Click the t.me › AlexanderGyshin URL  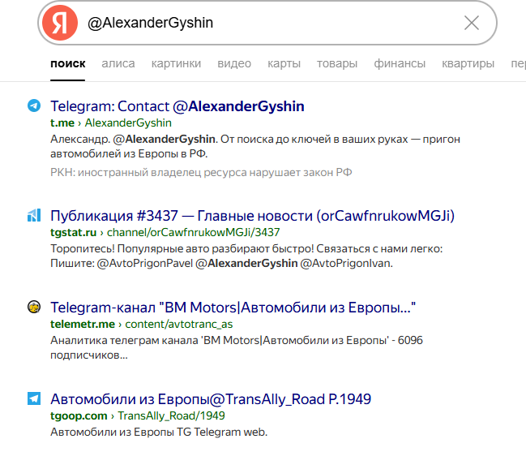[x=111, y=123]
